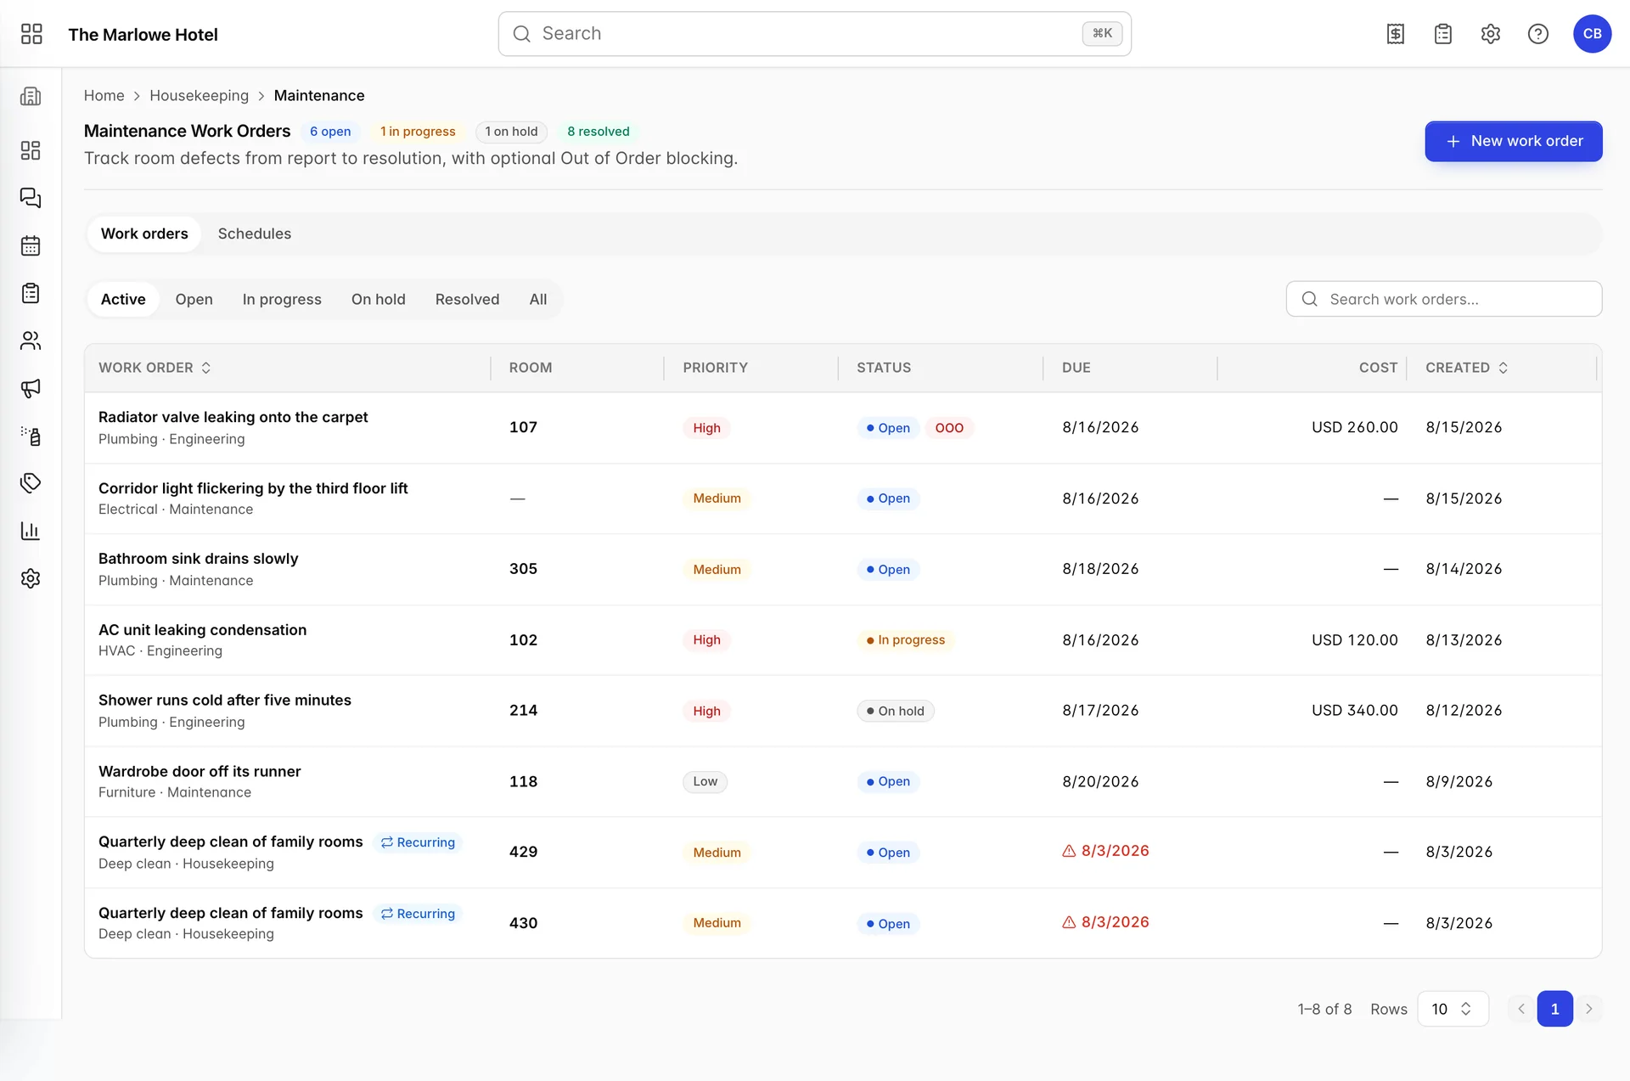This screenshot has height=1081, width=1630.
Task: Open the calendar sidebar icon
Action: pyautogui.click(x=31, y=245)
